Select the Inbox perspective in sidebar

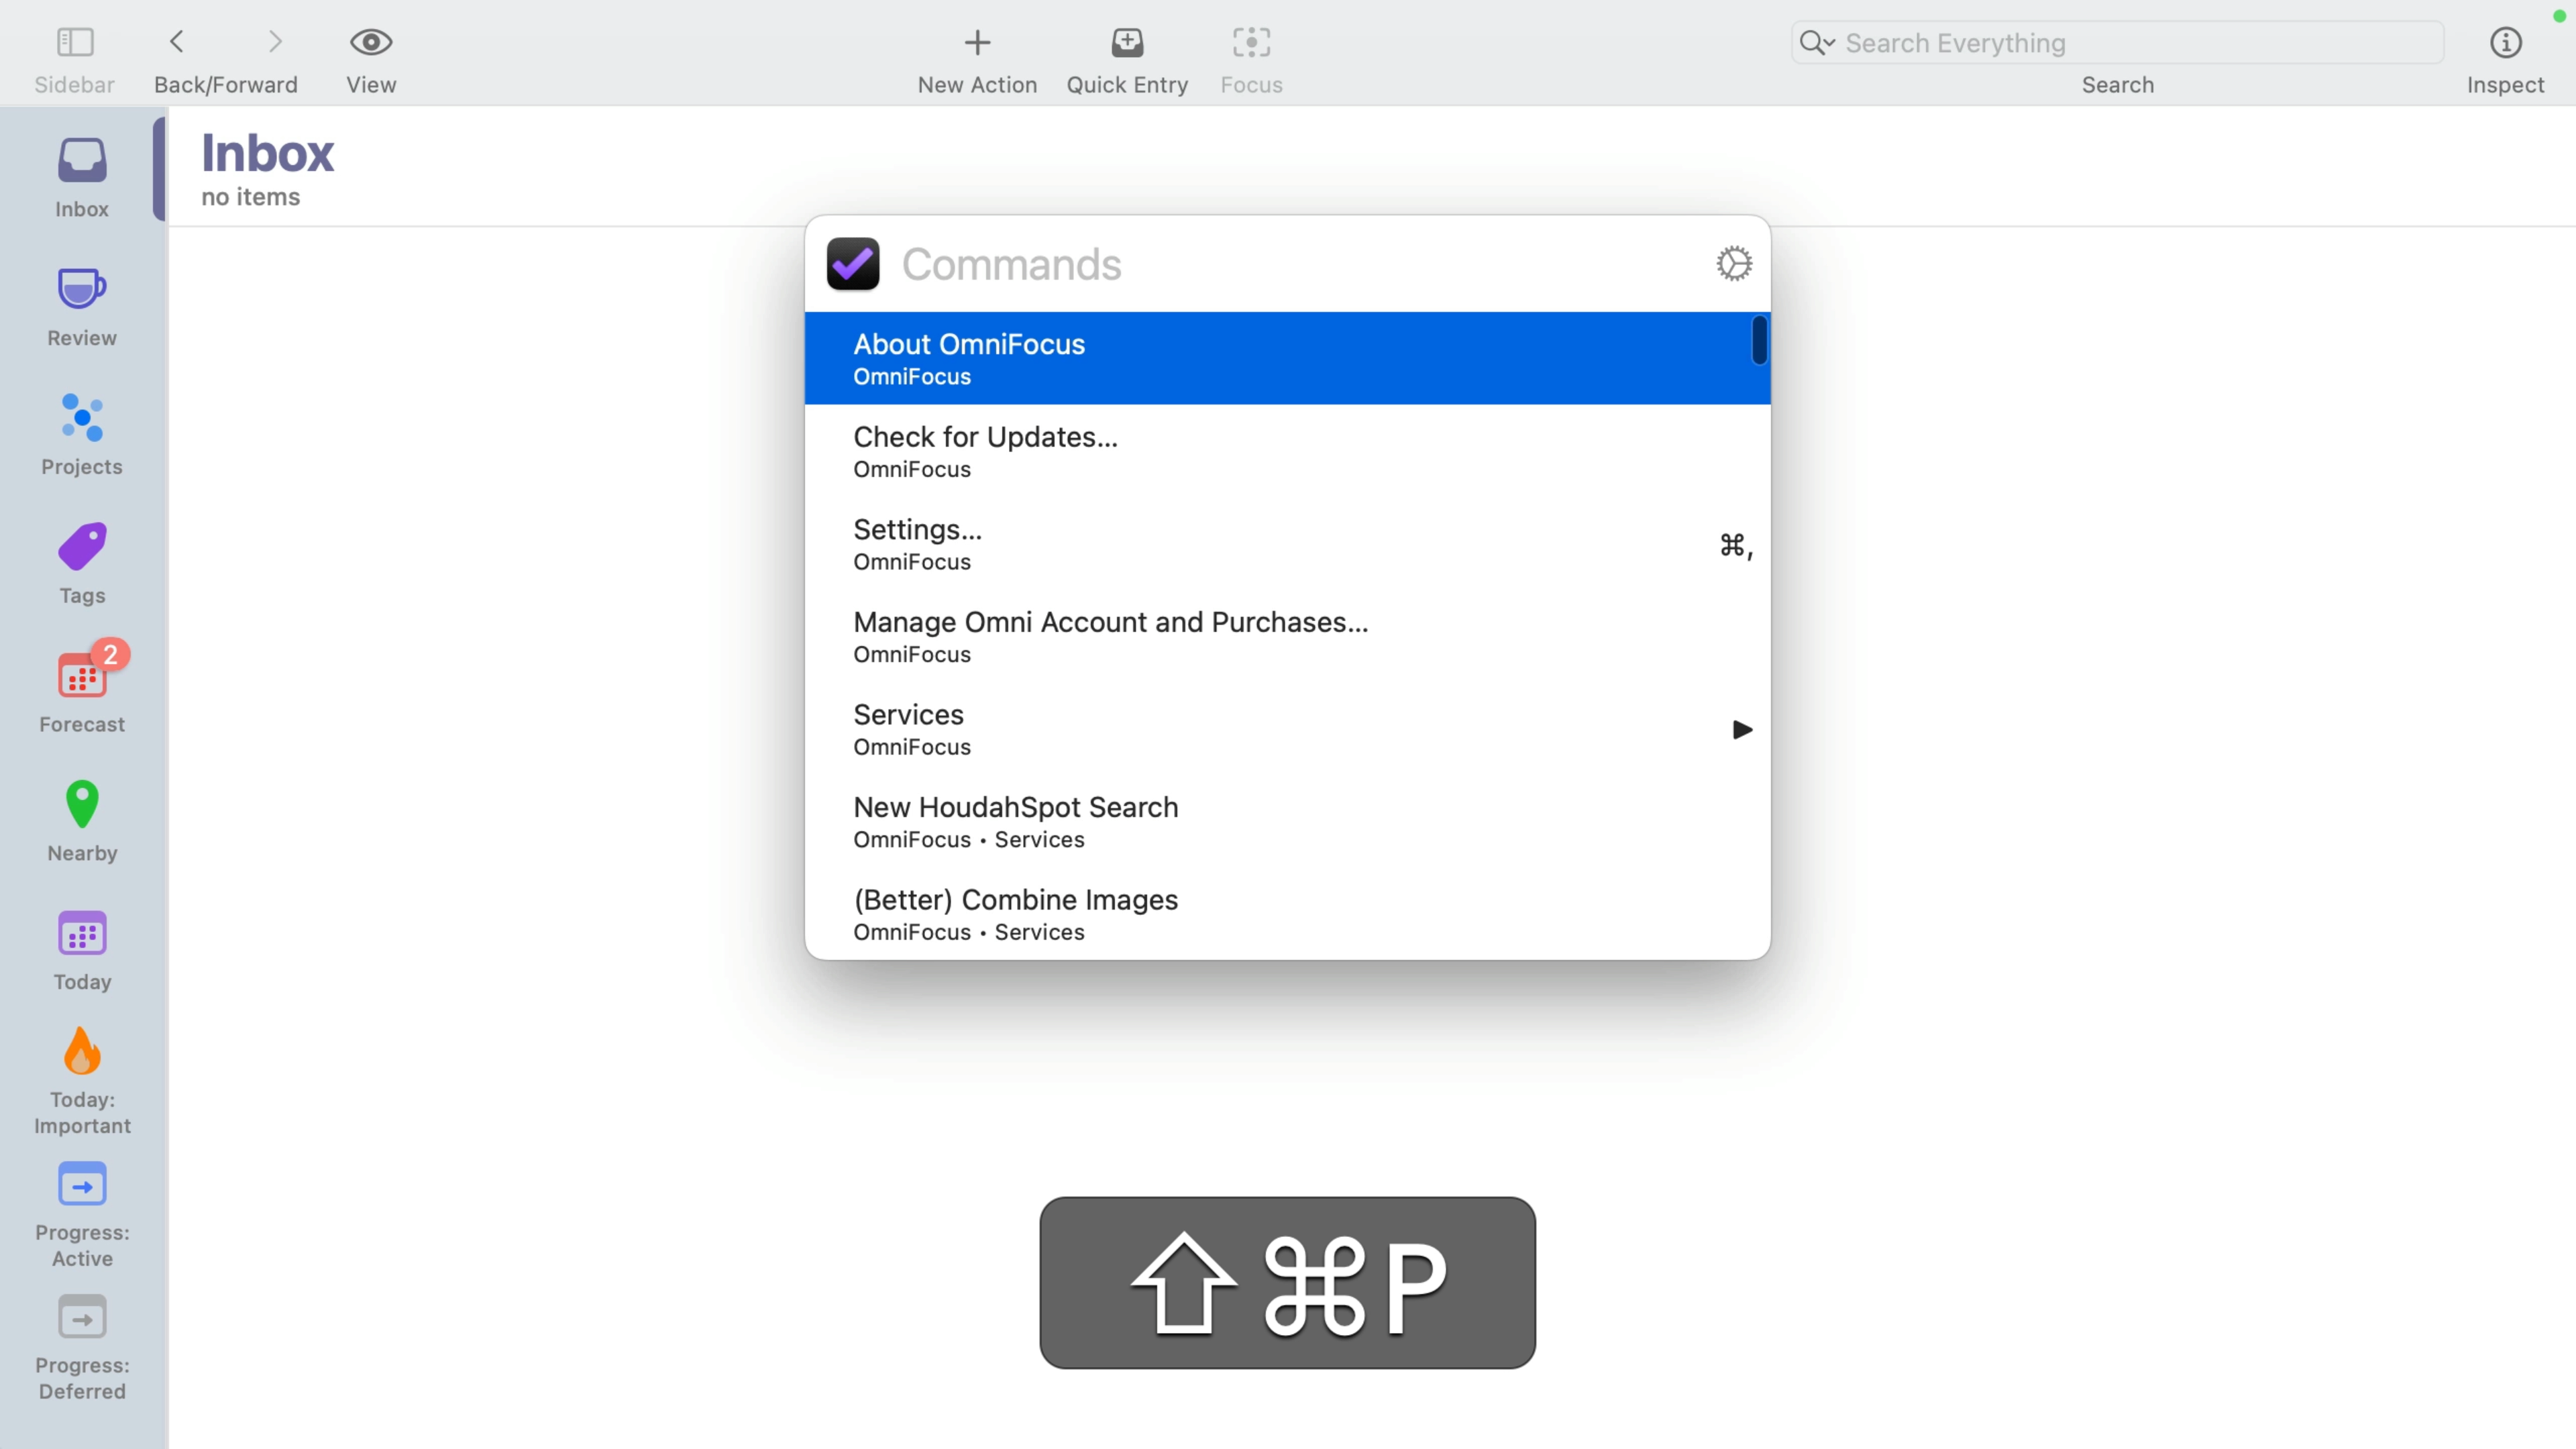(x=82, y=178)
